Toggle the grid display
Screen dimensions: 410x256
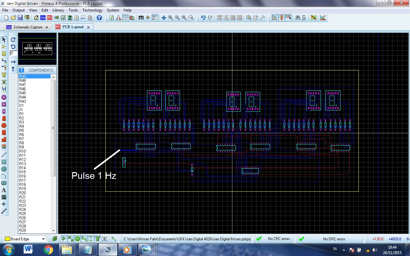click(125, 18)
